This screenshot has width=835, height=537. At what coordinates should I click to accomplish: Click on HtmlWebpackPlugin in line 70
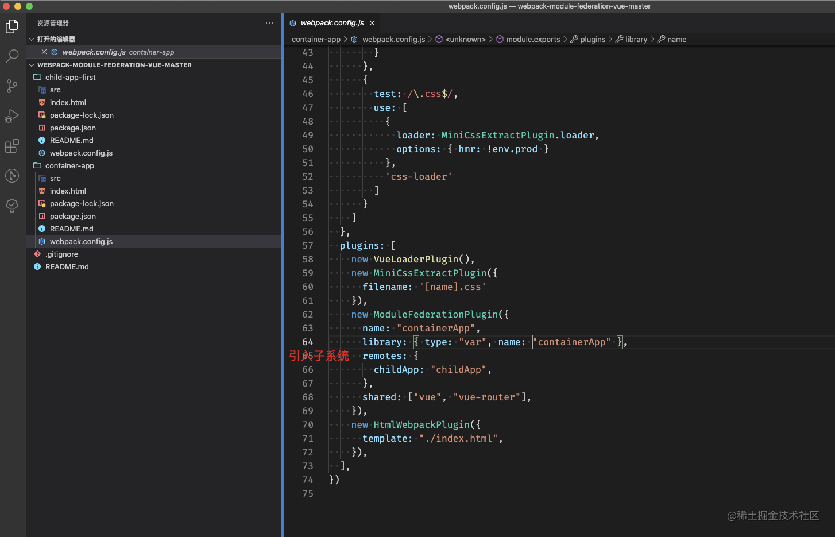click(x=422, y=424)
